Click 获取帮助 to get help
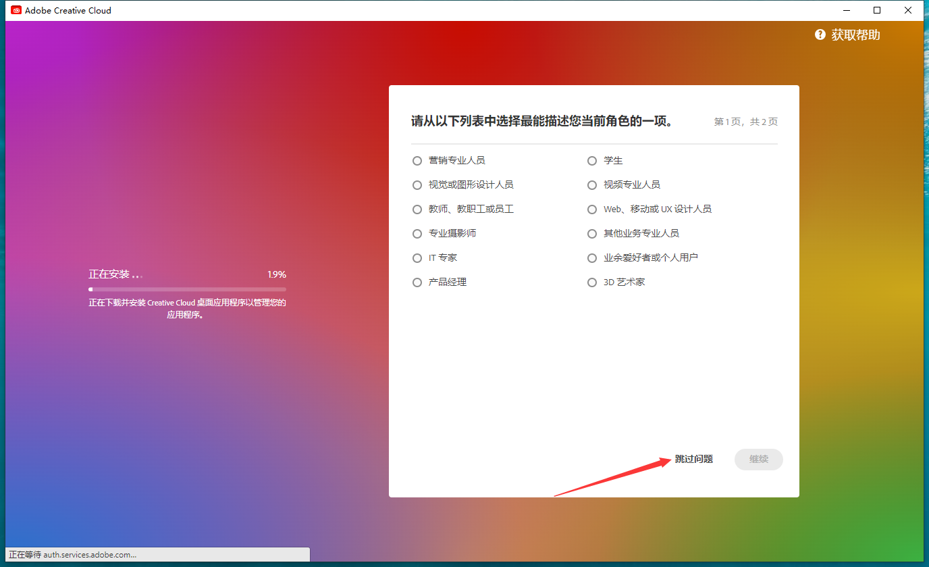929x567 pixels. [855, 34]
